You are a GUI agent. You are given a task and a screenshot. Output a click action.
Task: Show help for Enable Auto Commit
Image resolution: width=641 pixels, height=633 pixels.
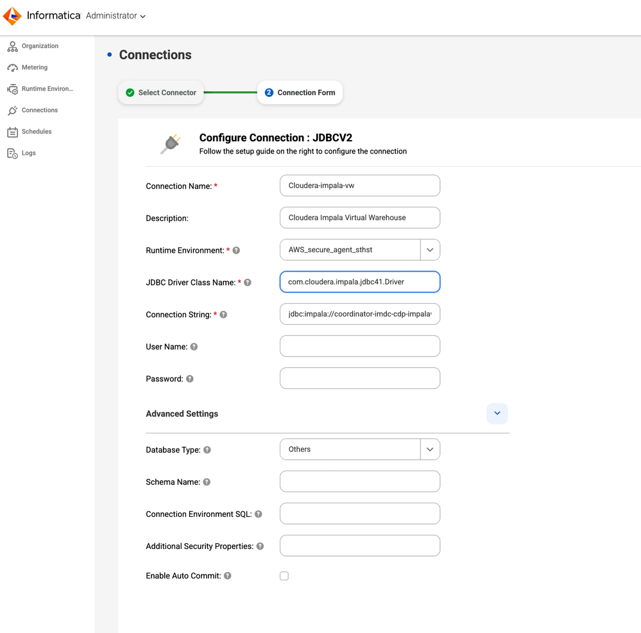coord(228,576)
